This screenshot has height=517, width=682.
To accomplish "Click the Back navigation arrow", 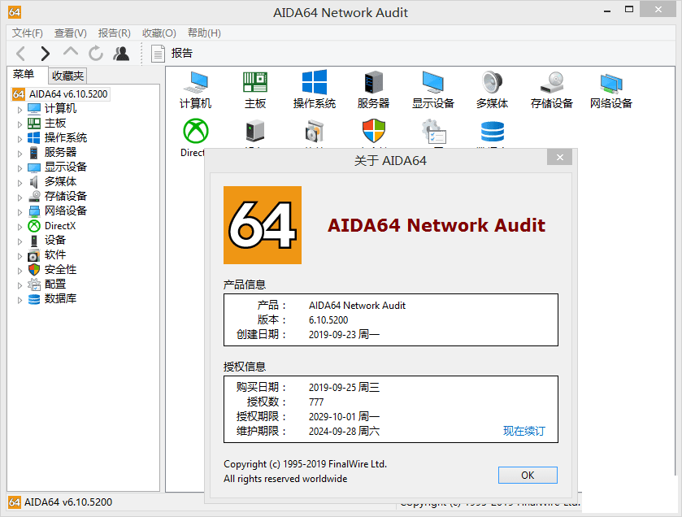I will tap(20, 54).
